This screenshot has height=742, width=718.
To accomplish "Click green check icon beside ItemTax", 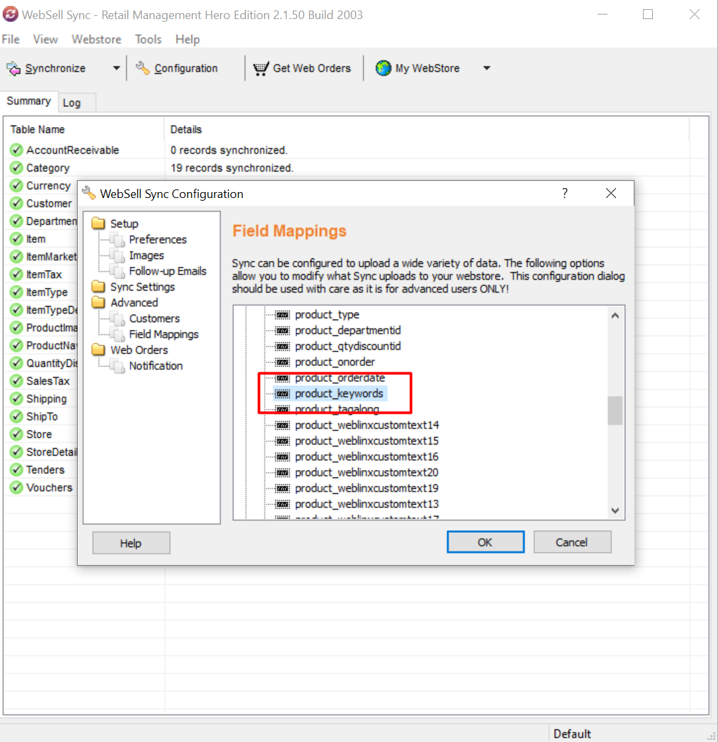I will point(16,274).
